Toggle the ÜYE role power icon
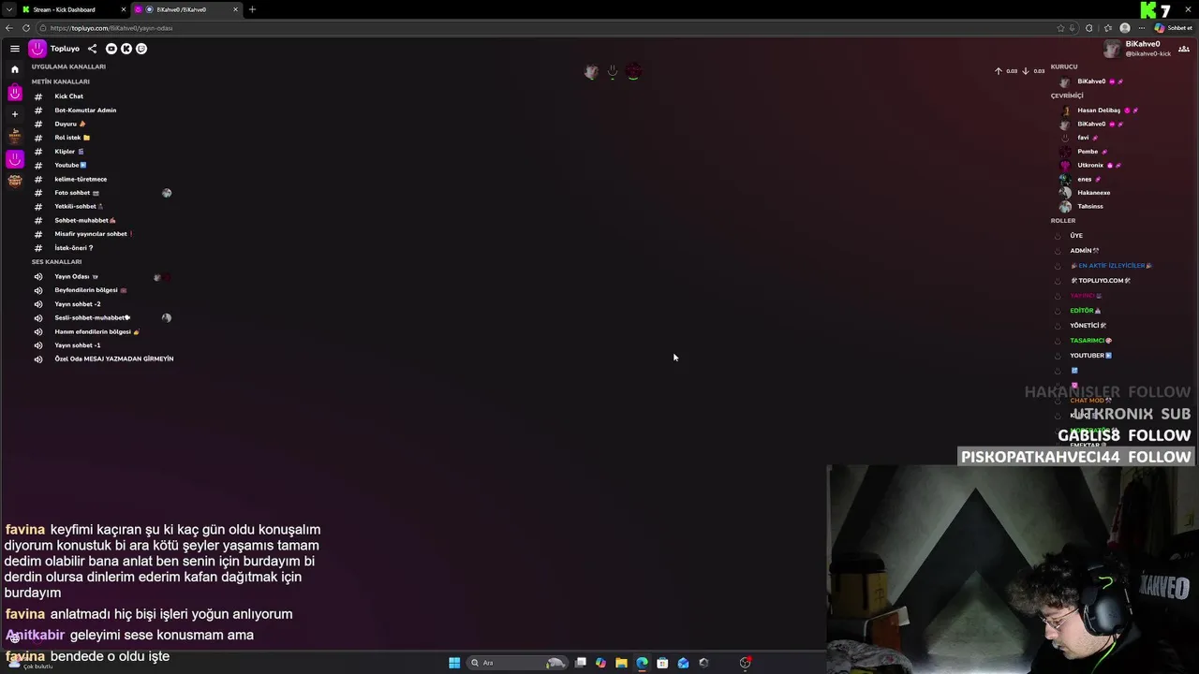1199x674 pixels. [x=1058, y=236]
